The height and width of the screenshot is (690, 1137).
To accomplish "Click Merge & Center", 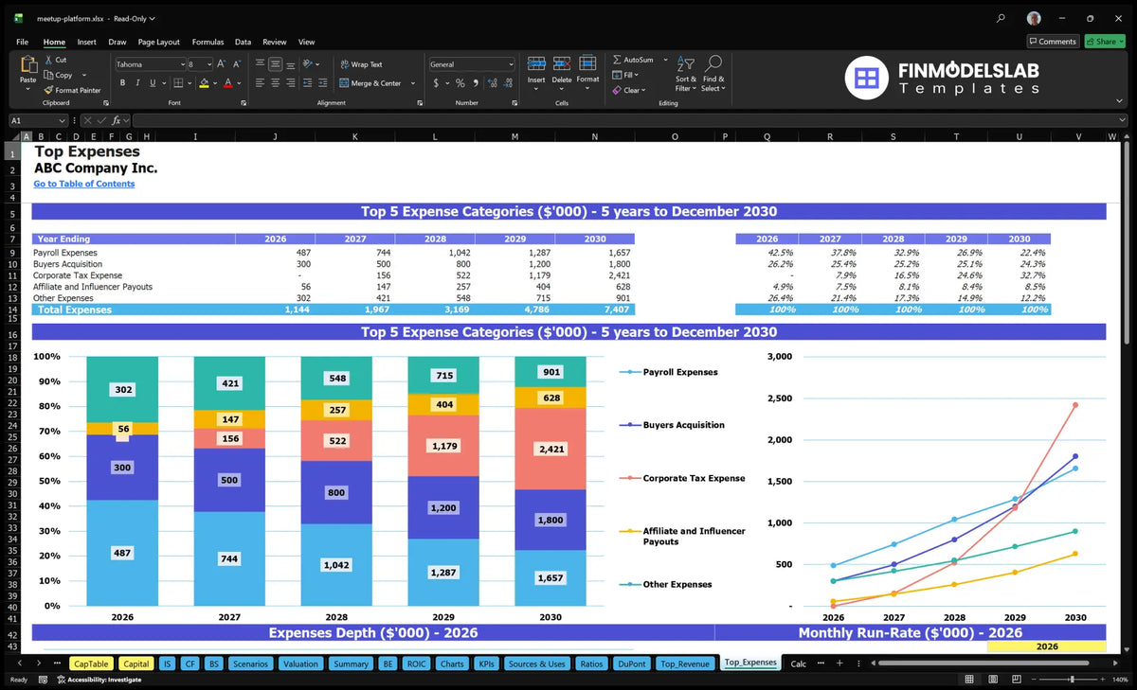I will click(370, 83).
